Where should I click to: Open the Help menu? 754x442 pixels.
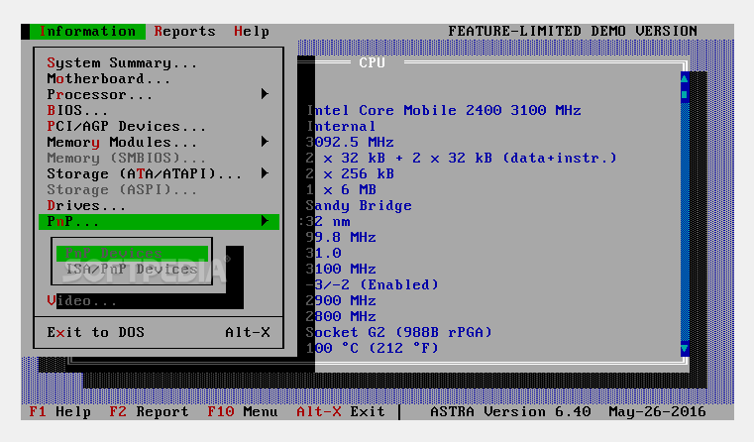(x=252, y=32)
